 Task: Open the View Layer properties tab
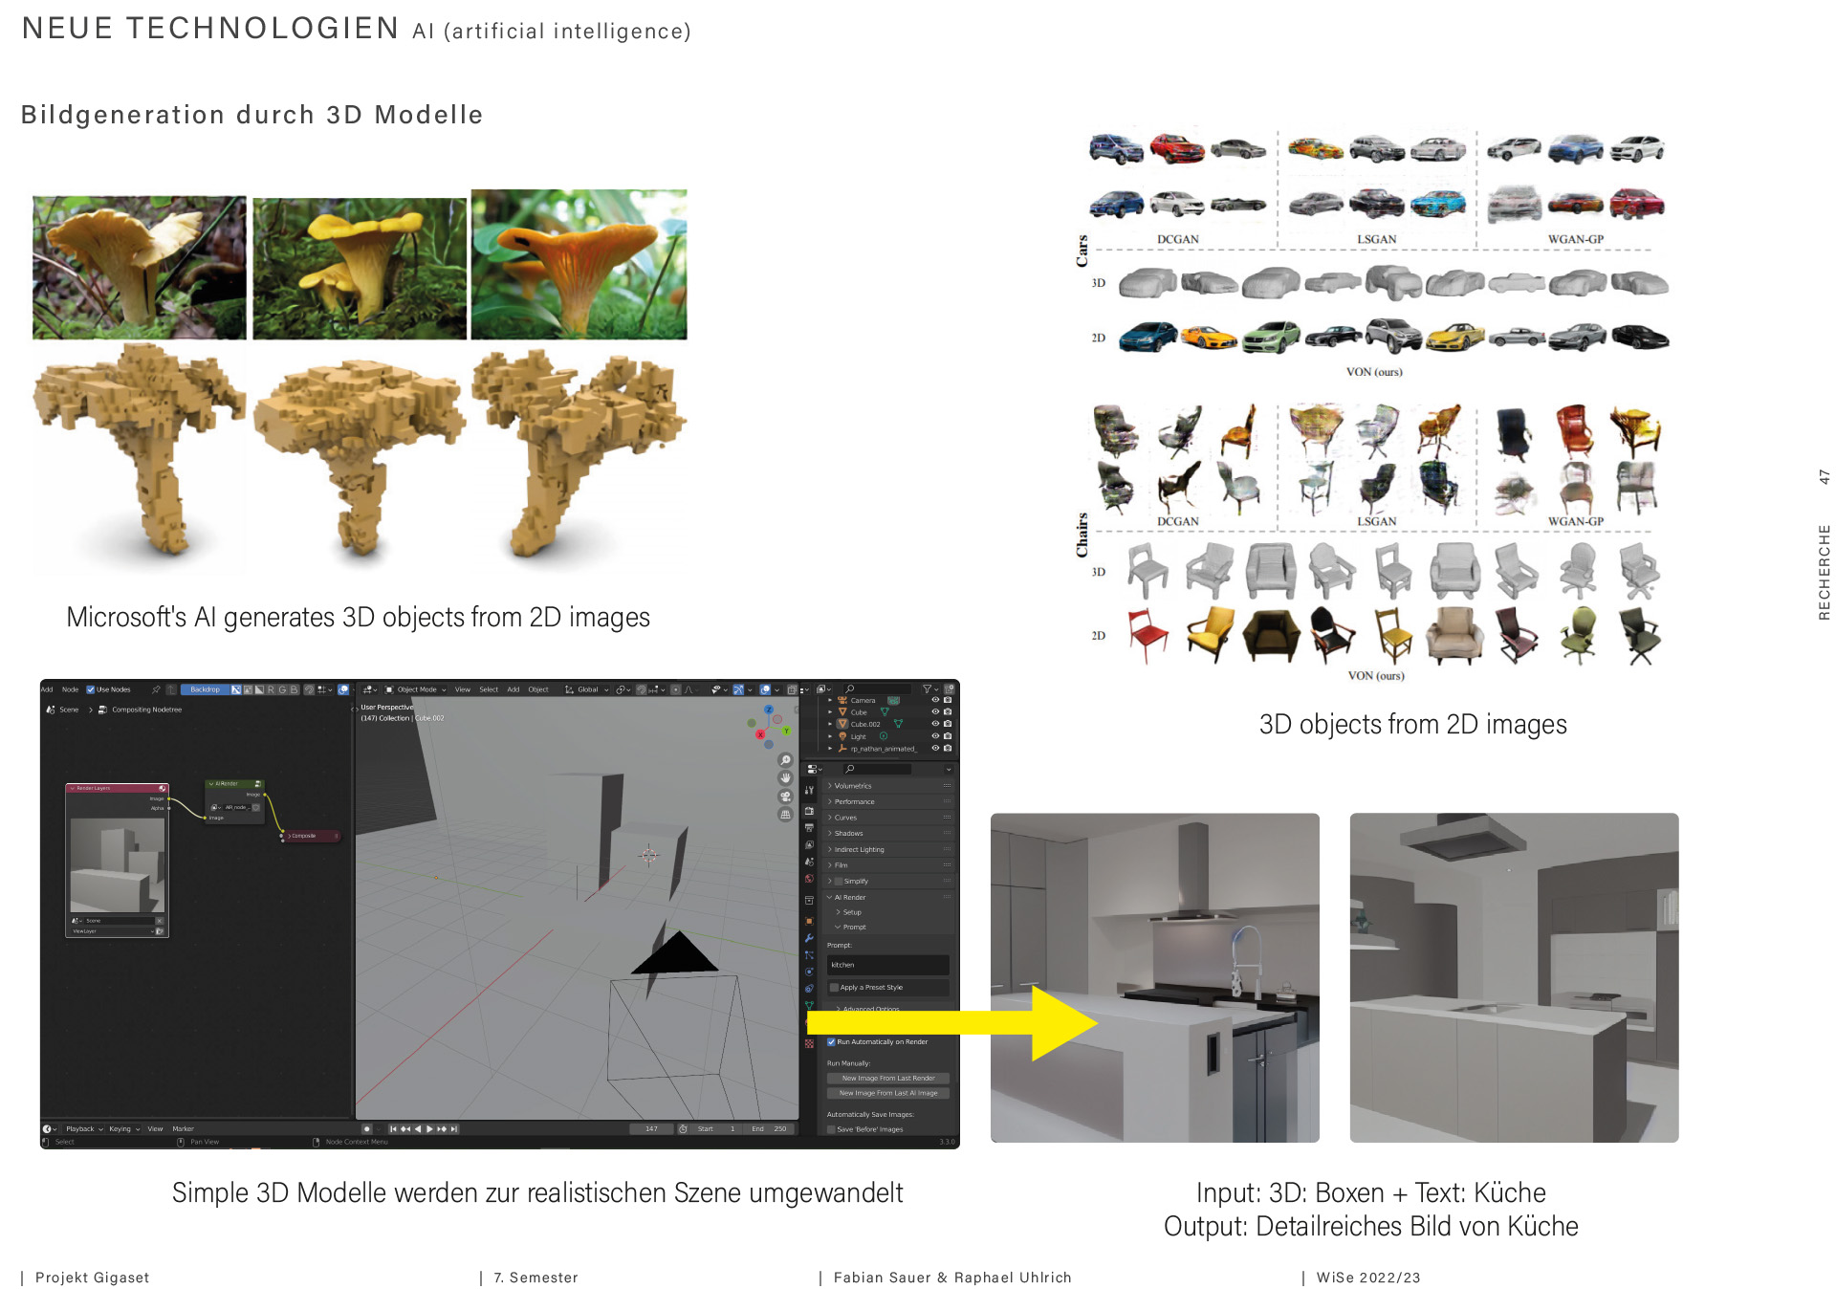[x=810, y=845]
